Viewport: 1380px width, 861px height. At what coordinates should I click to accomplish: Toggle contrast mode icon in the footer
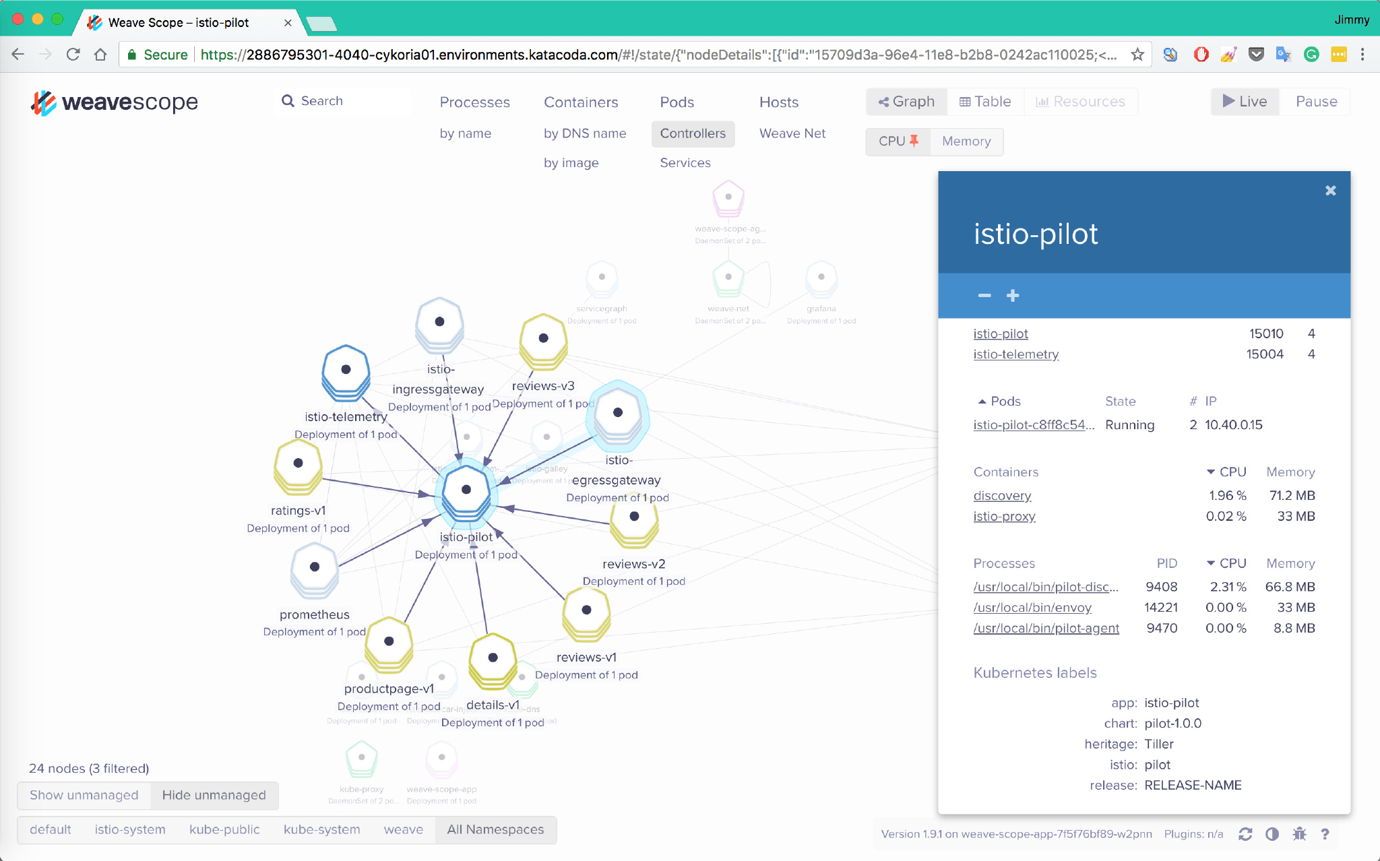1272,834
